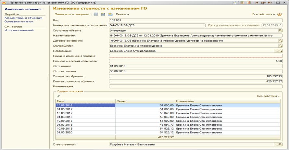This screenshot has width=289, height=150.
Task: Click the pencil edit icon in График платежей
Action: point(58,96)
